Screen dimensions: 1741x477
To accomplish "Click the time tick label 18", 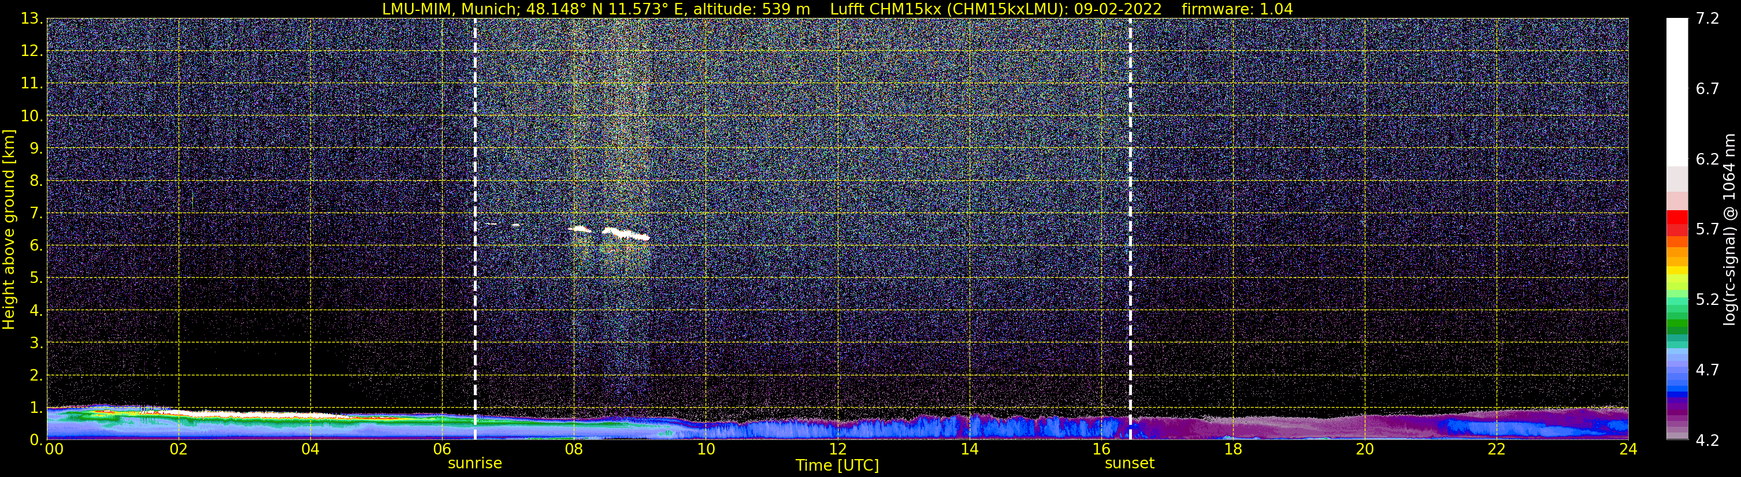I will click(x=1233, y=450).
